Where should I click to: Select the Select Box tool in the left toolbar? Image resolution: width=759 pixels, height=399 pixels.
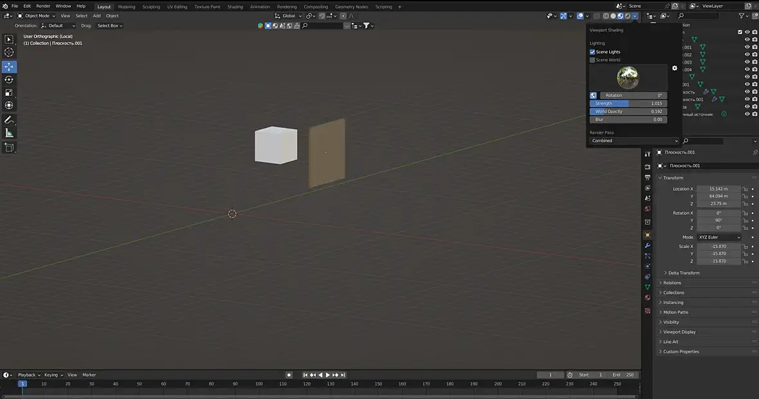point(9,40)
